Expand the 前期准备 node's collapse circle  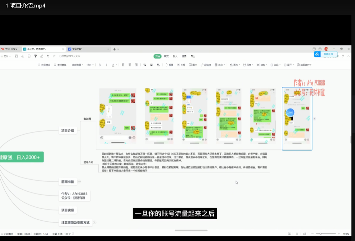79,181
